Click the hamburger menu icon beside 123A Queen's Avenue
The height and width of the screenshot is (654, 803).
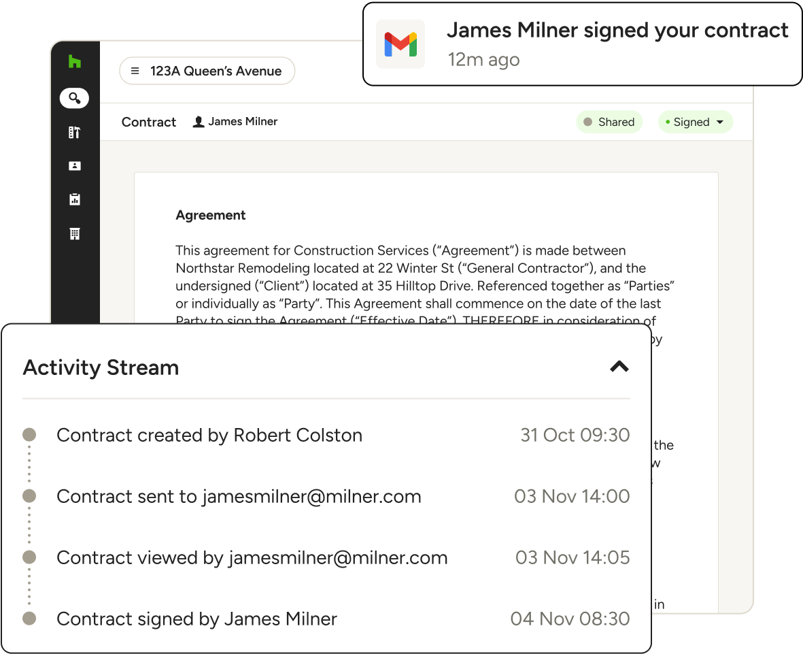click(135, 71)
